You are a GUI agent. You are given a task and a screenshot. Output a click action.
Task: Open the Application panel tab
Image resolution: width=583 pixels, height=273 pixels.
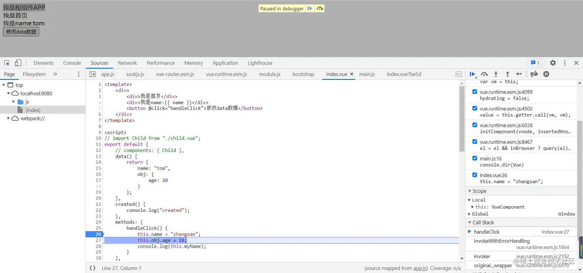point(225,63)
